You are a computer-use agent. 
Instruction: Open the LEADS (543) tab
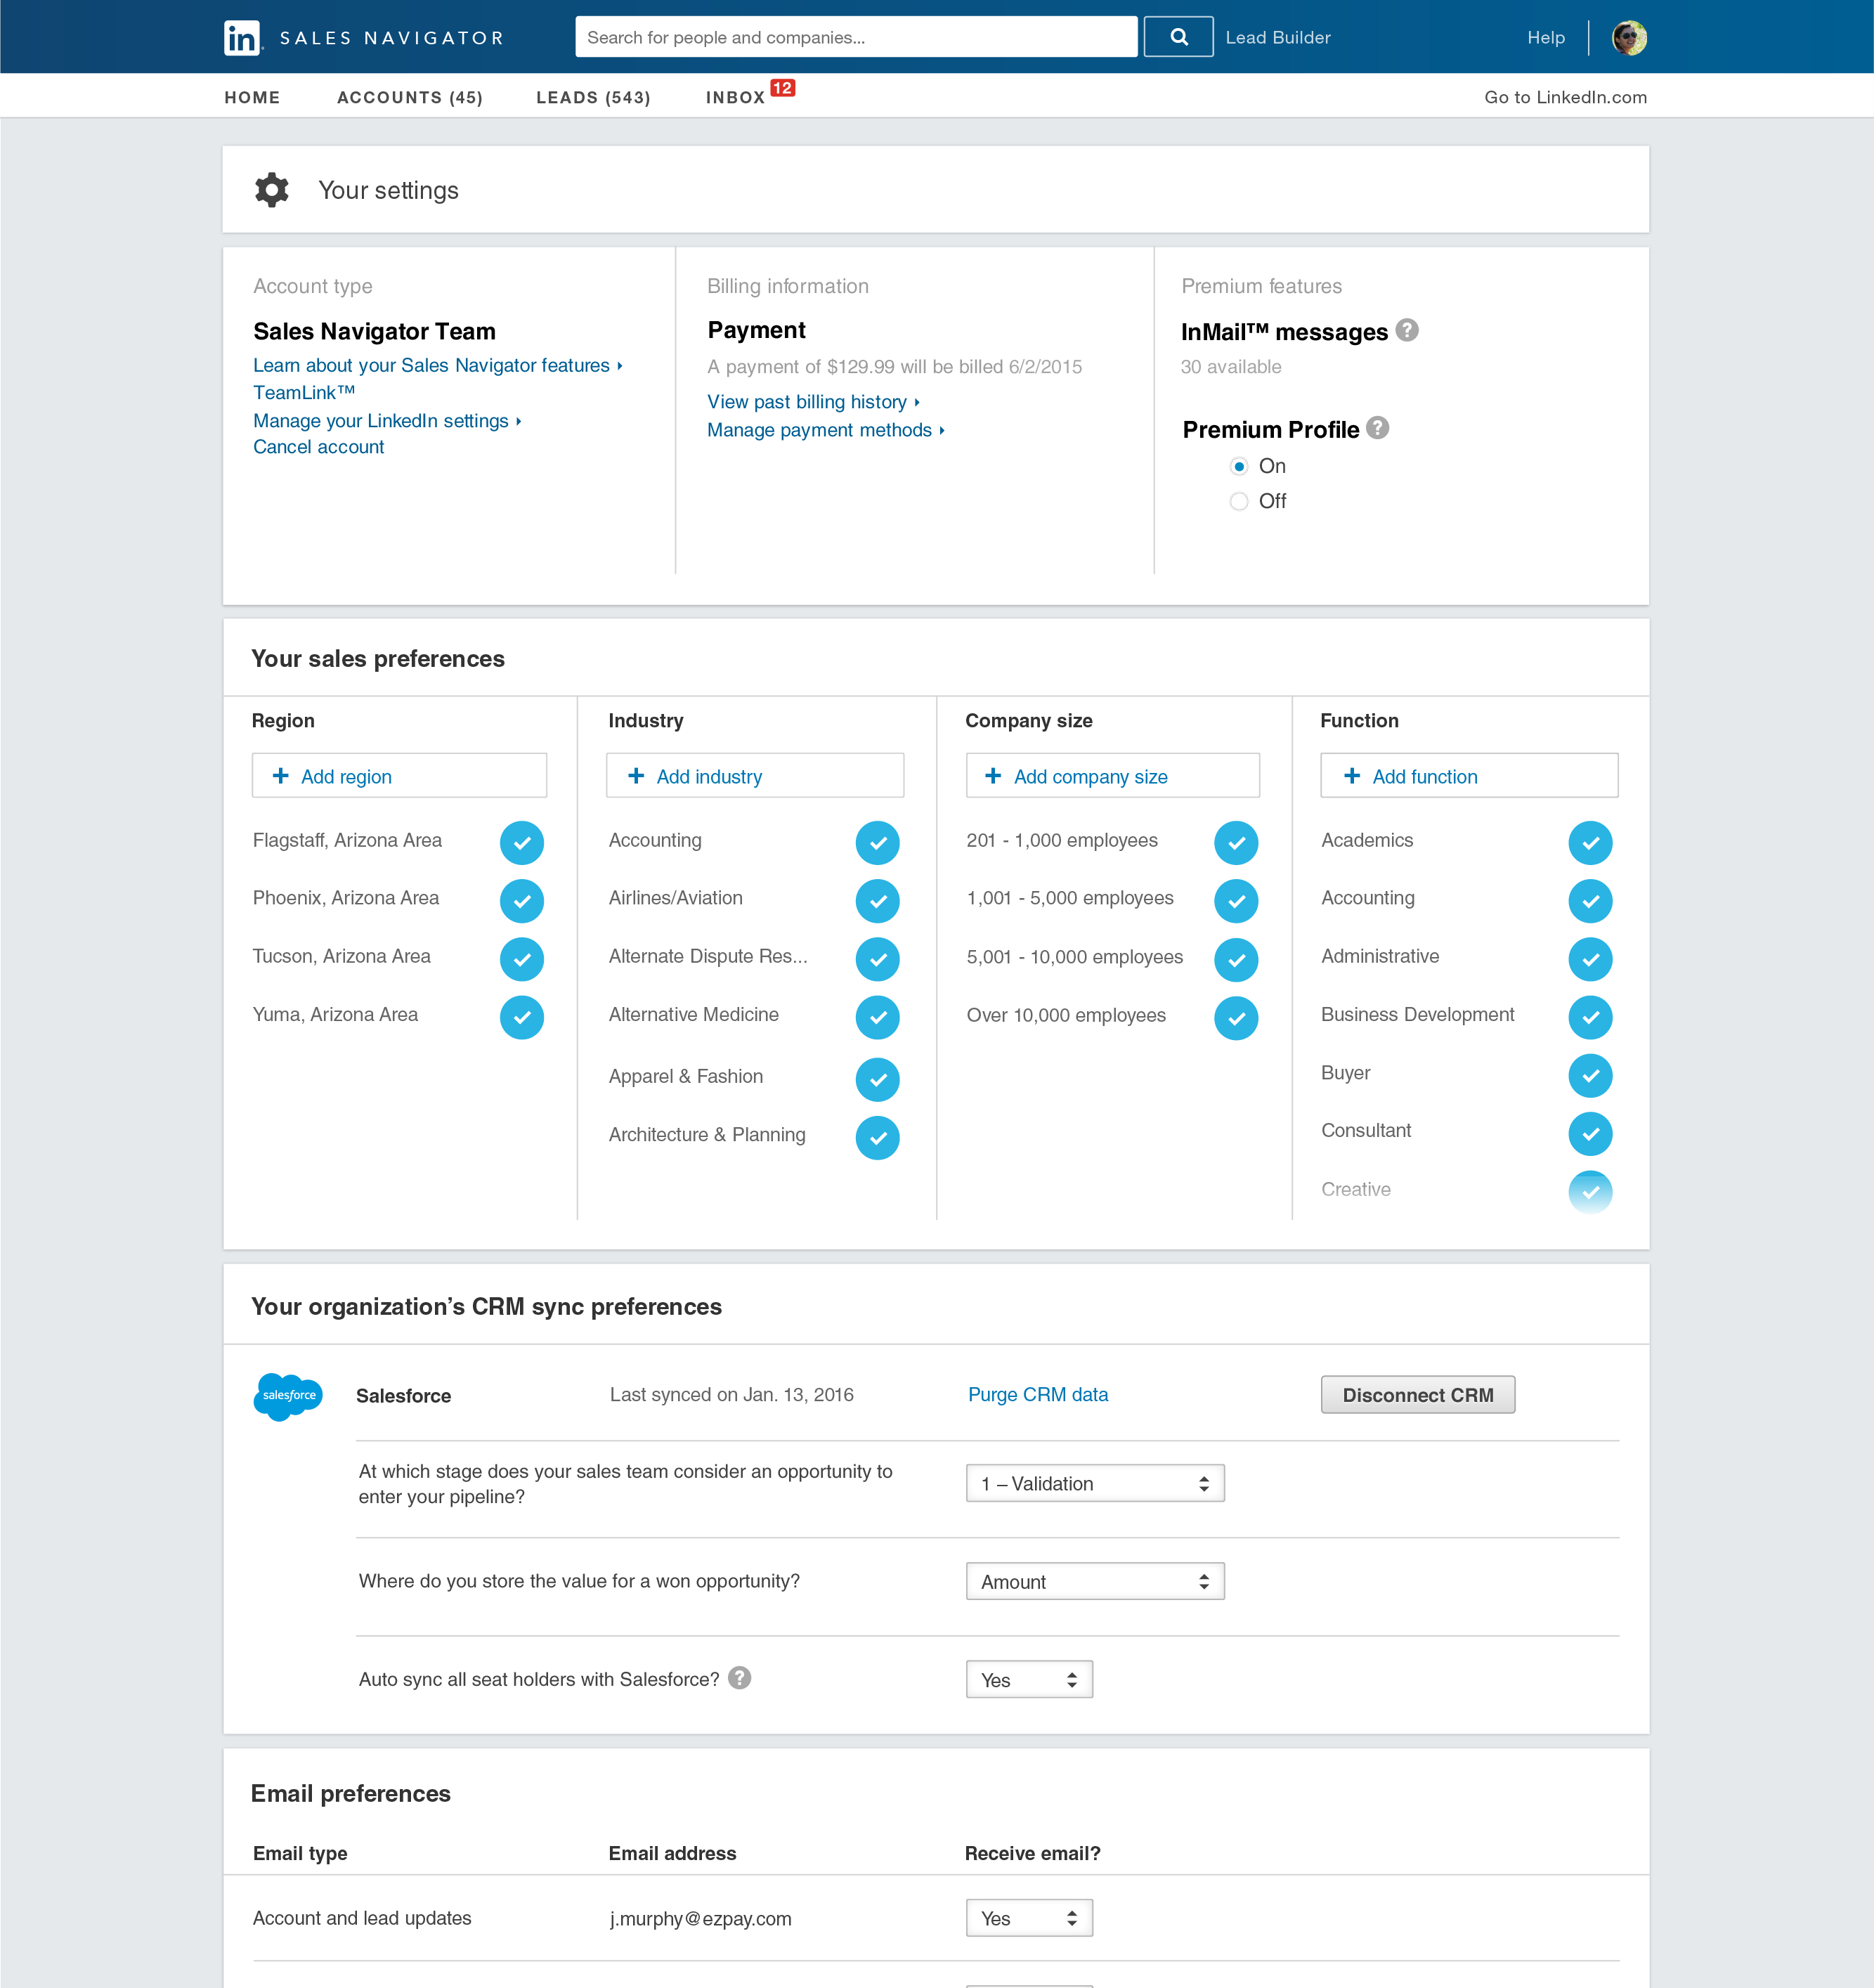(x=593, y=97)
